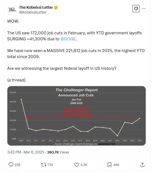Bookmark this tweet

109,165
